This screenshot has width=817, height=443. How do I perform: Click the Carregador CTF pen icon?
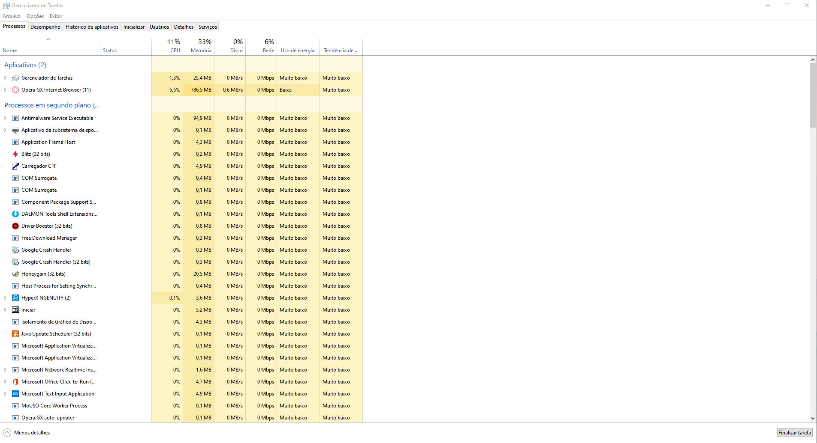click(15, 166)
